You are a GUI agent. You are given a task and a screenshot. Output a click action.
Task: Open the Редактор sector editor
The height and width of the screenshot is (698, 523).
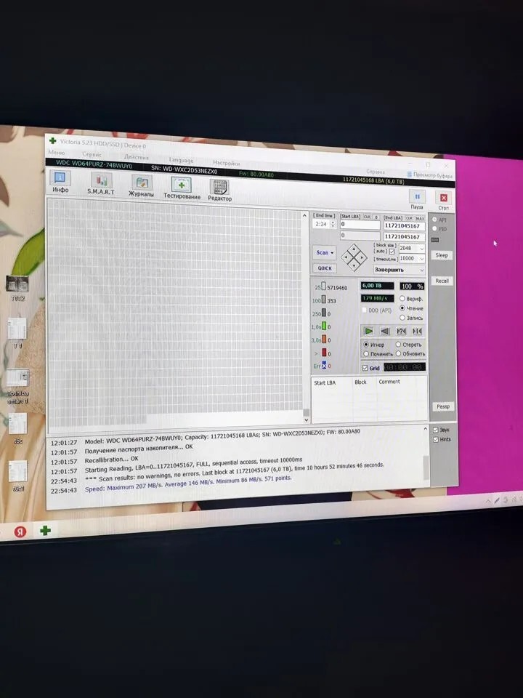click(219, 190)
